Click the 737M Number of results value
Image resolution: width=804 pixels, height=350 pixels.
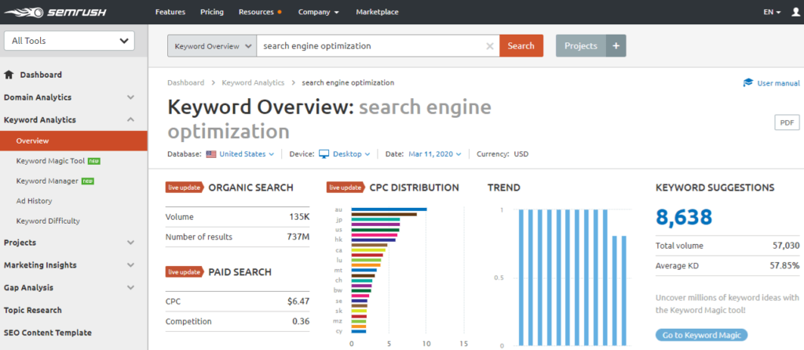pyautogui.click(x=298, y=237)
